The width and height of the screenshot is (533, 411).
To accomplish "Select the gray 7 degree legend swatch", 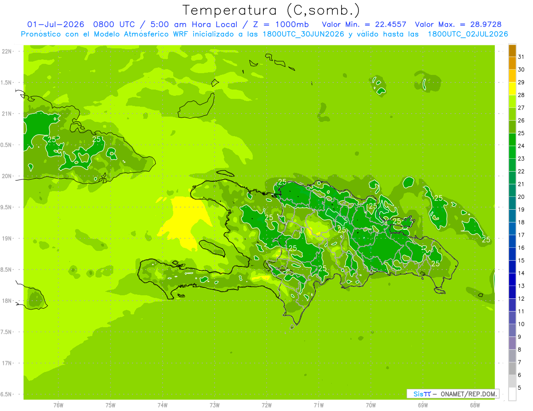I will click(x=512, y=356).
